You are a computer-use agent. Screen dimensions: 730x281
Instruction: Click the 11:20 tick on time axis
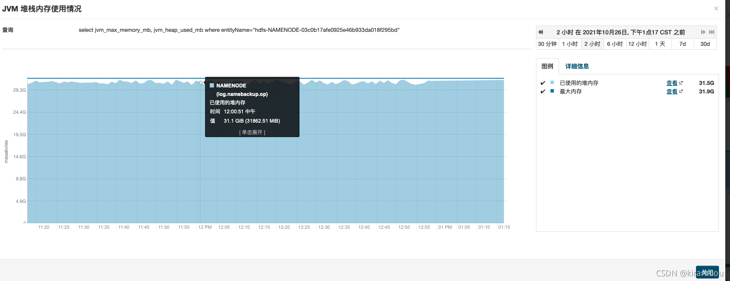(x=44, y=228)
